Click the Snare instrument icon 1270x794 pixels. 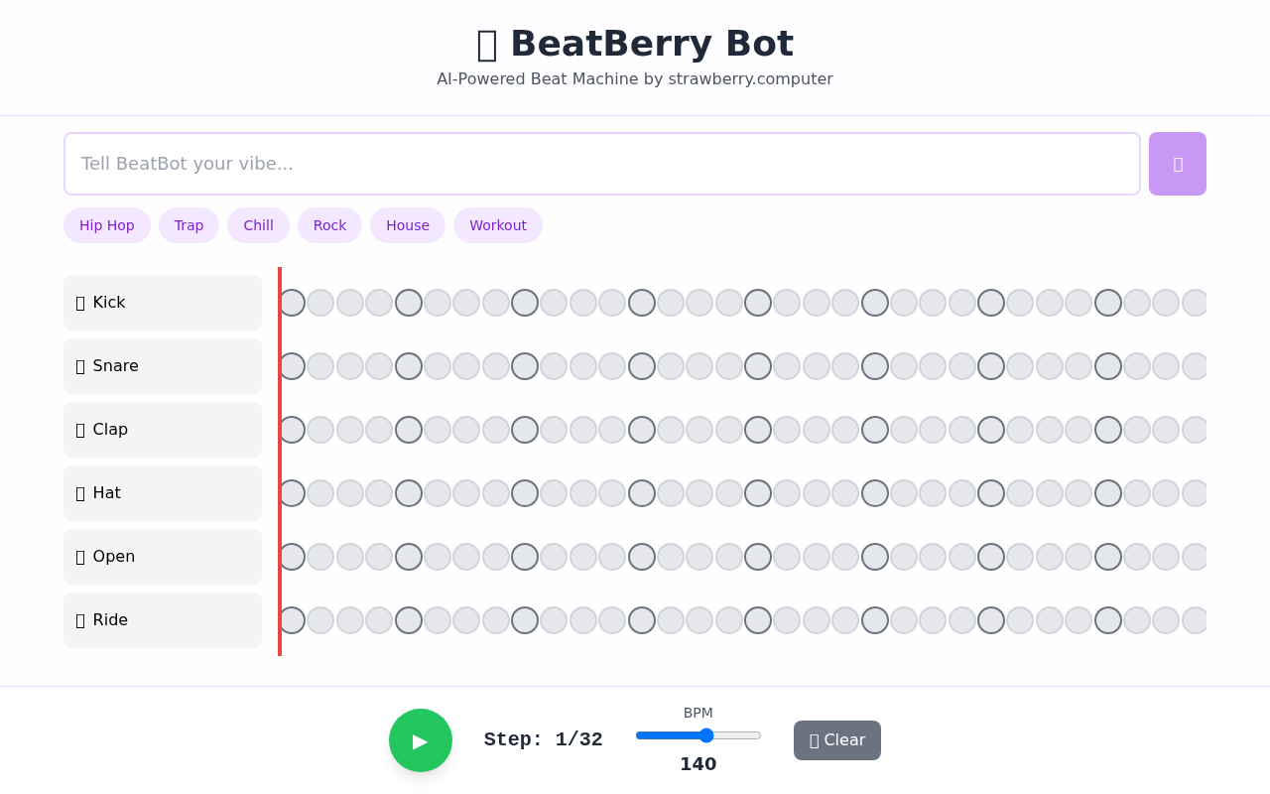(x=81, y=365)
